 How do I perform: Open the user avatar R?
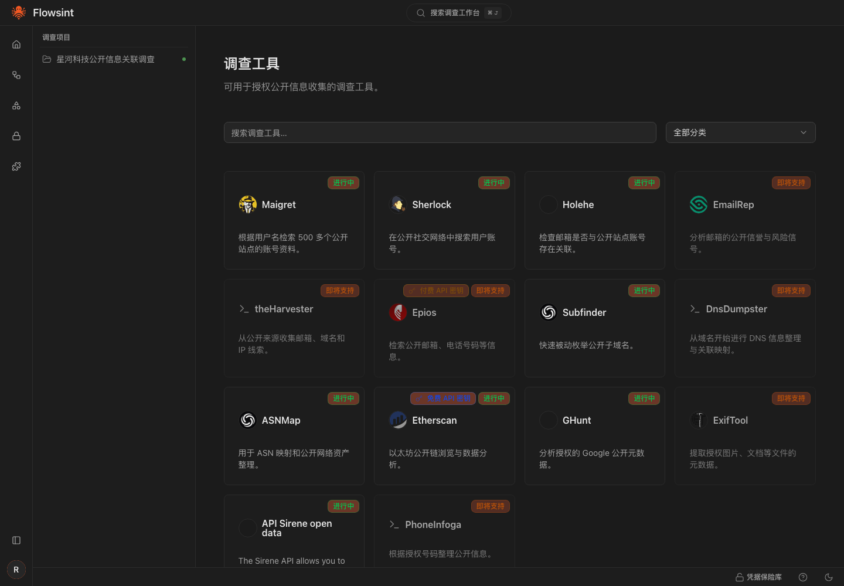pyautogui.click(x=16, y=570)
